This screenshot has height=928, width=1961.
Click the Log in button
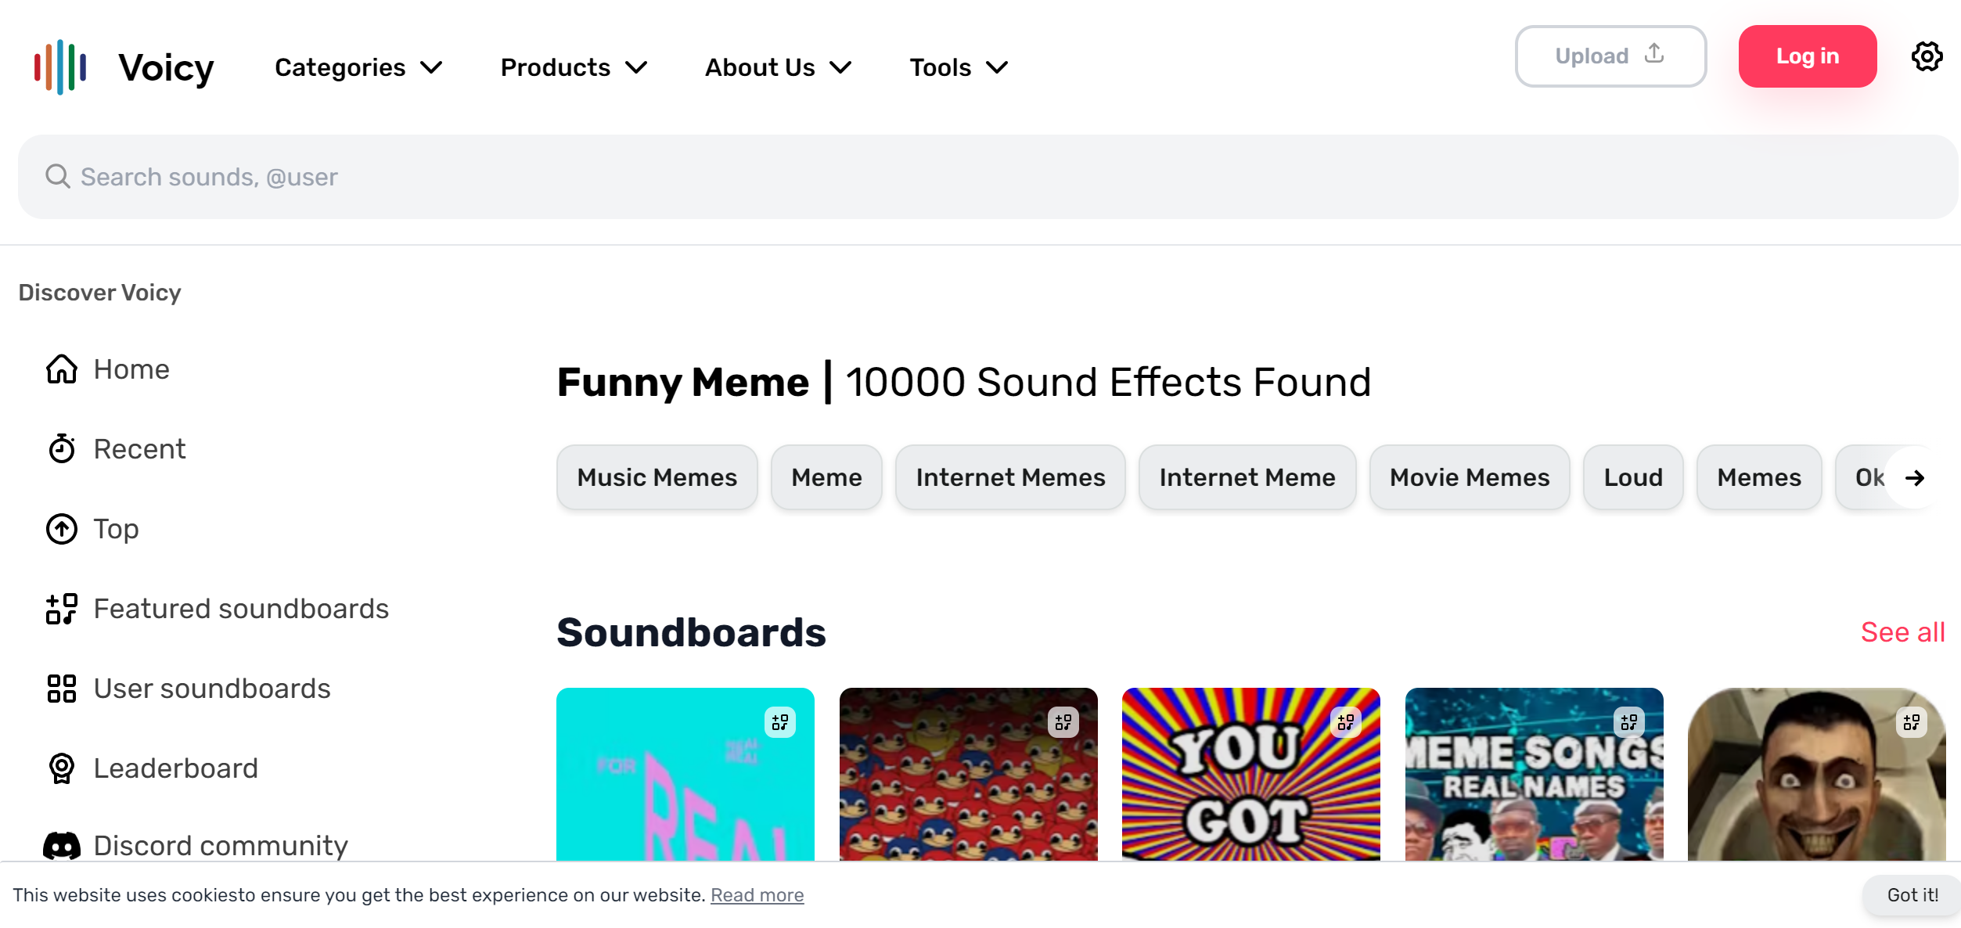(1807, 56)
